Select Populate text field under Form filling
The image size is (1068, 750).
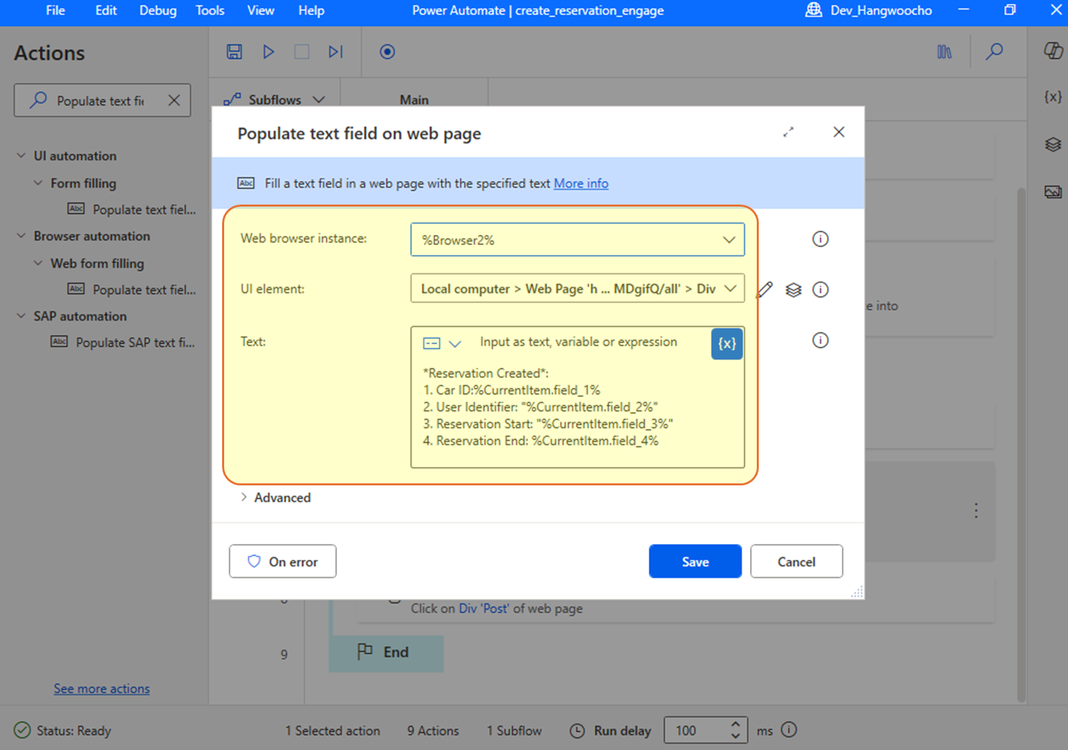pyautogui.click(x=132, y=209)
